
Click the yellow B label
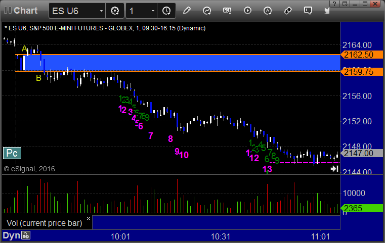(x=38, y=78)
